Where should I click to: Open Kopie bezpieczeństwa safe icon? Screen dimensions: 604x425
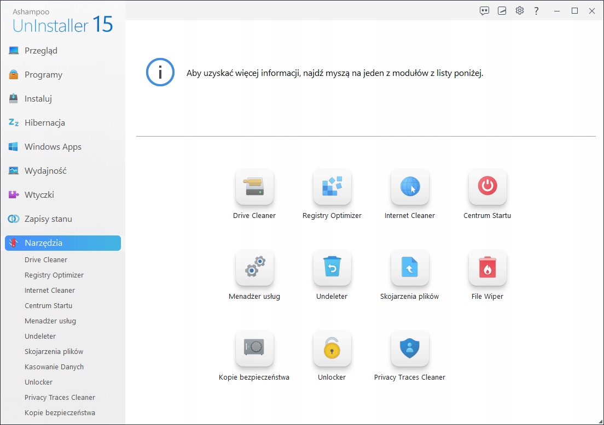[x=254, y=349]
